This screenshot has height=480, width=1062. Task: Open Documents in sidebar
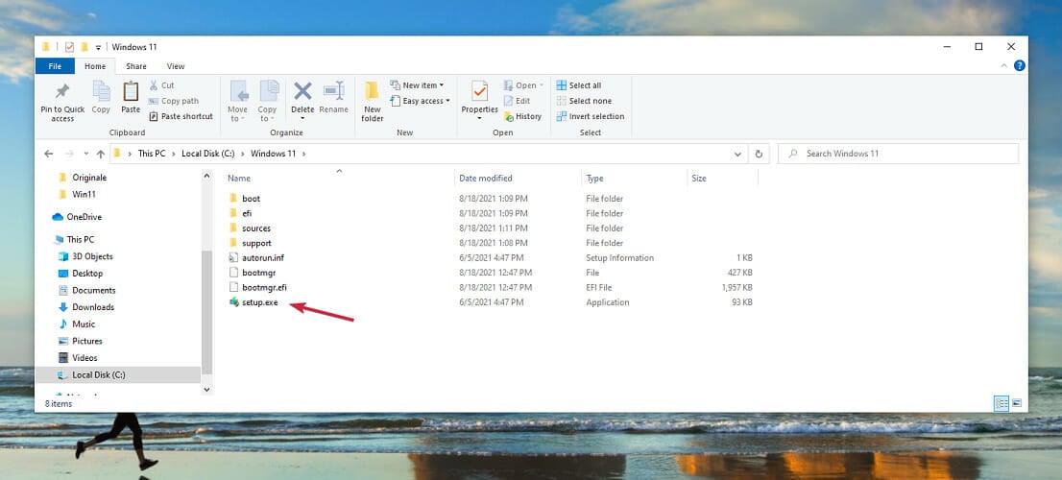(x=93, y=291)
